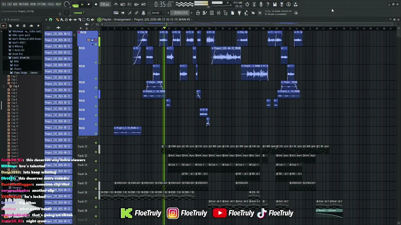The image size is (401, 225).
Task: Click the microphone recording icon
Action: (261, 4)
